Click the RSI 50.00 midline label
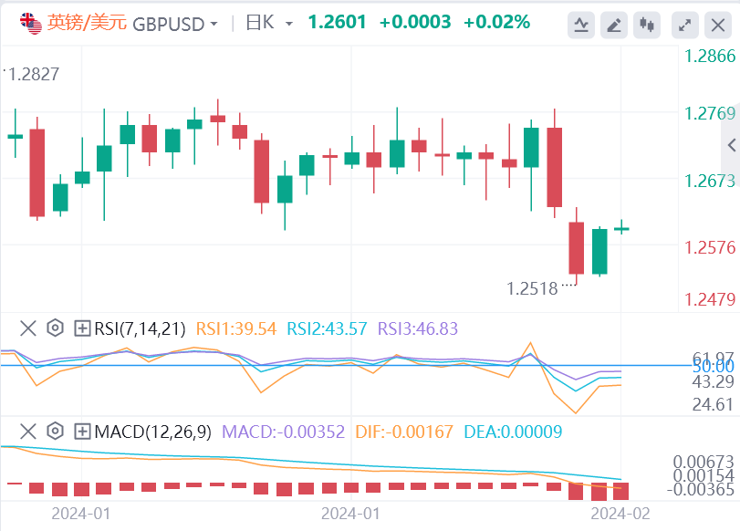The height and width of the screenshot is (531, 740). [714, 366]
